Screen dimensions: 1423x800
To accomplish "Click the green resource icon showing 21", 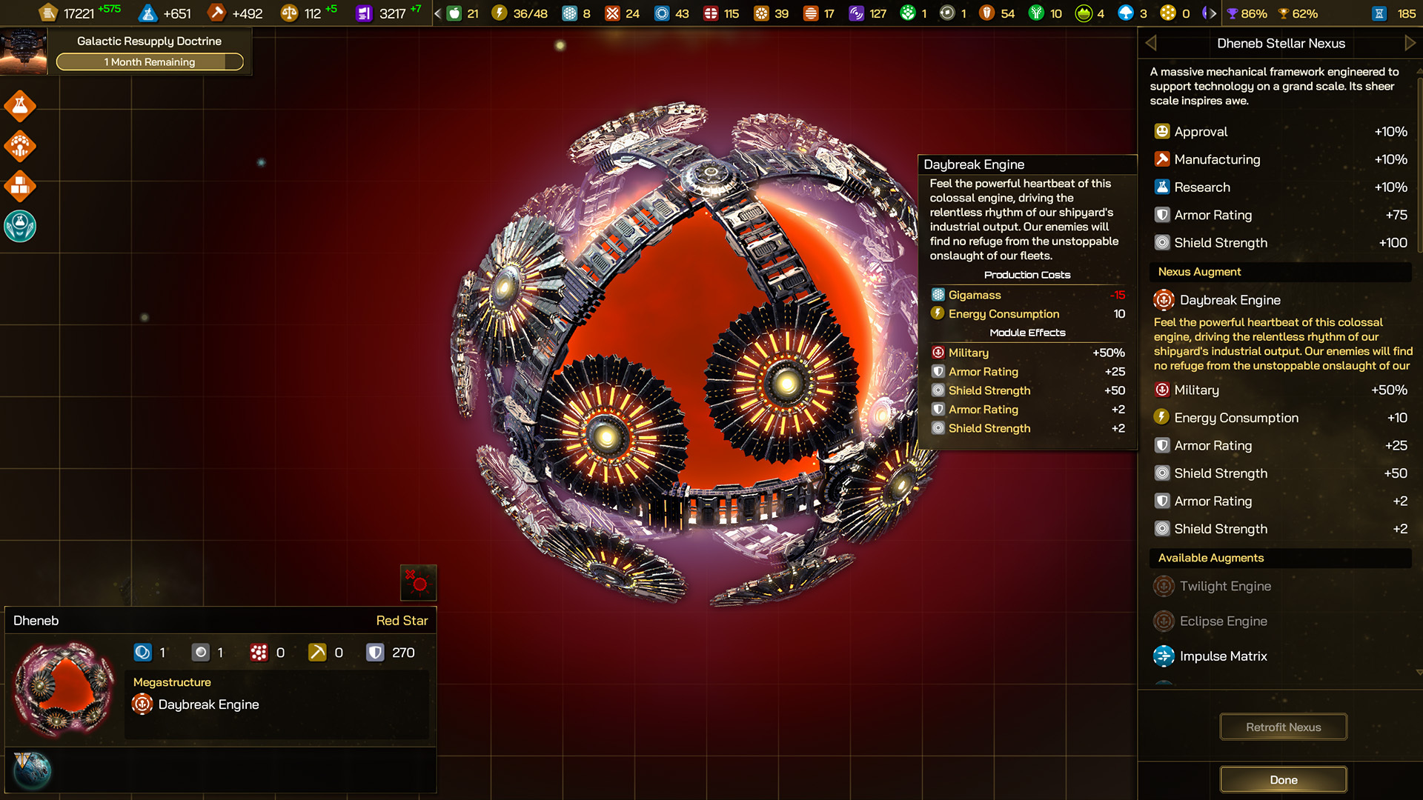I will [454, 13].
